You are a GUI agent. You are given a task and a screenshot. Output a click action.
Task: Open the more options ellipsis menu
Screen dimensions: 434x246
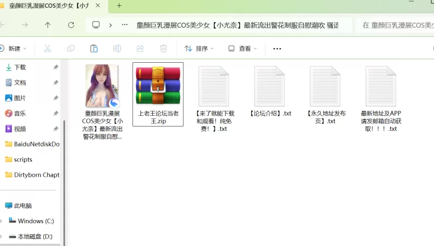tap(277, 49)
